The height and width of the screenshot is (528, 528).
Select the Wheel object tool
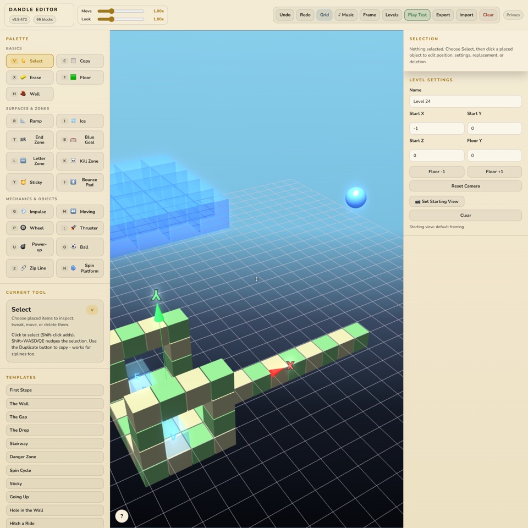30,228
